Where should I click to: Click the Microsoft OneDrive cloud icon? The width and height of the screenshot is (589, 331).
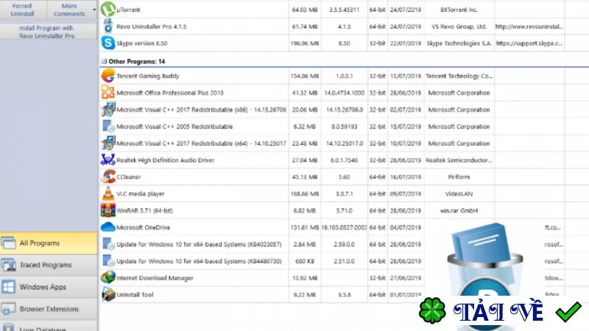107,227
